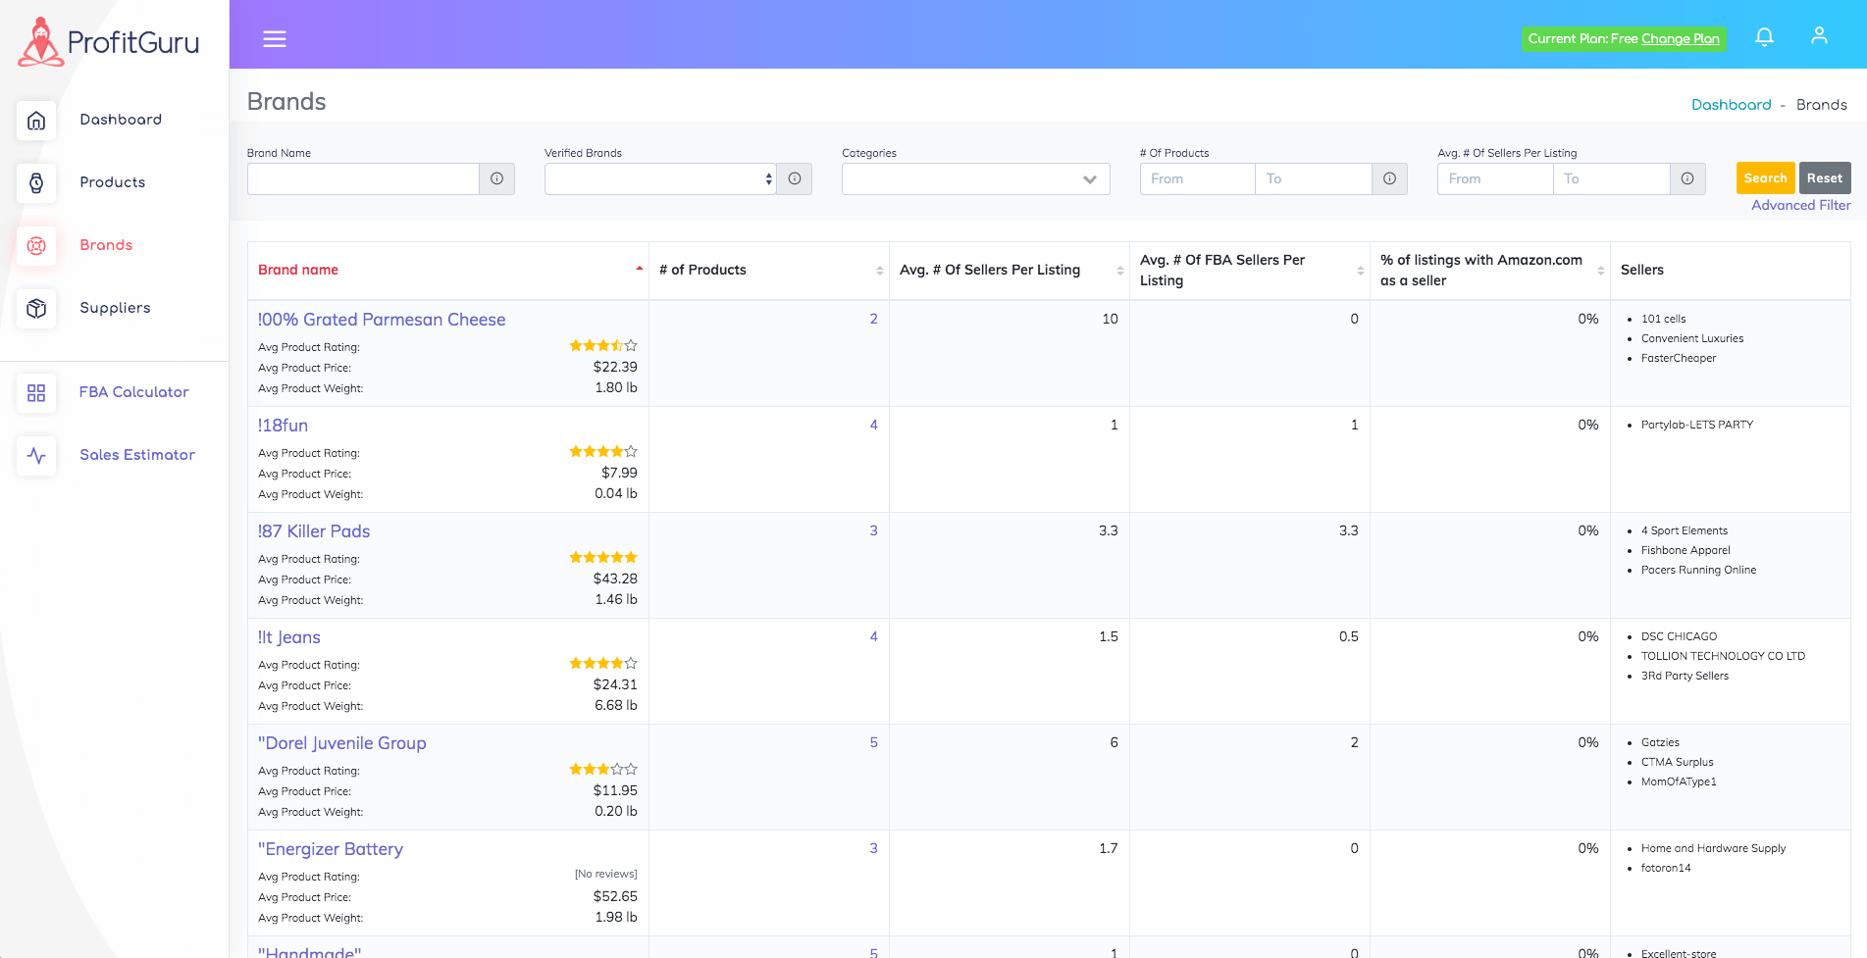Open Sales Estimator menu item
The height and width of the screenshot is (958, 1867).
[x=137, y=455]
